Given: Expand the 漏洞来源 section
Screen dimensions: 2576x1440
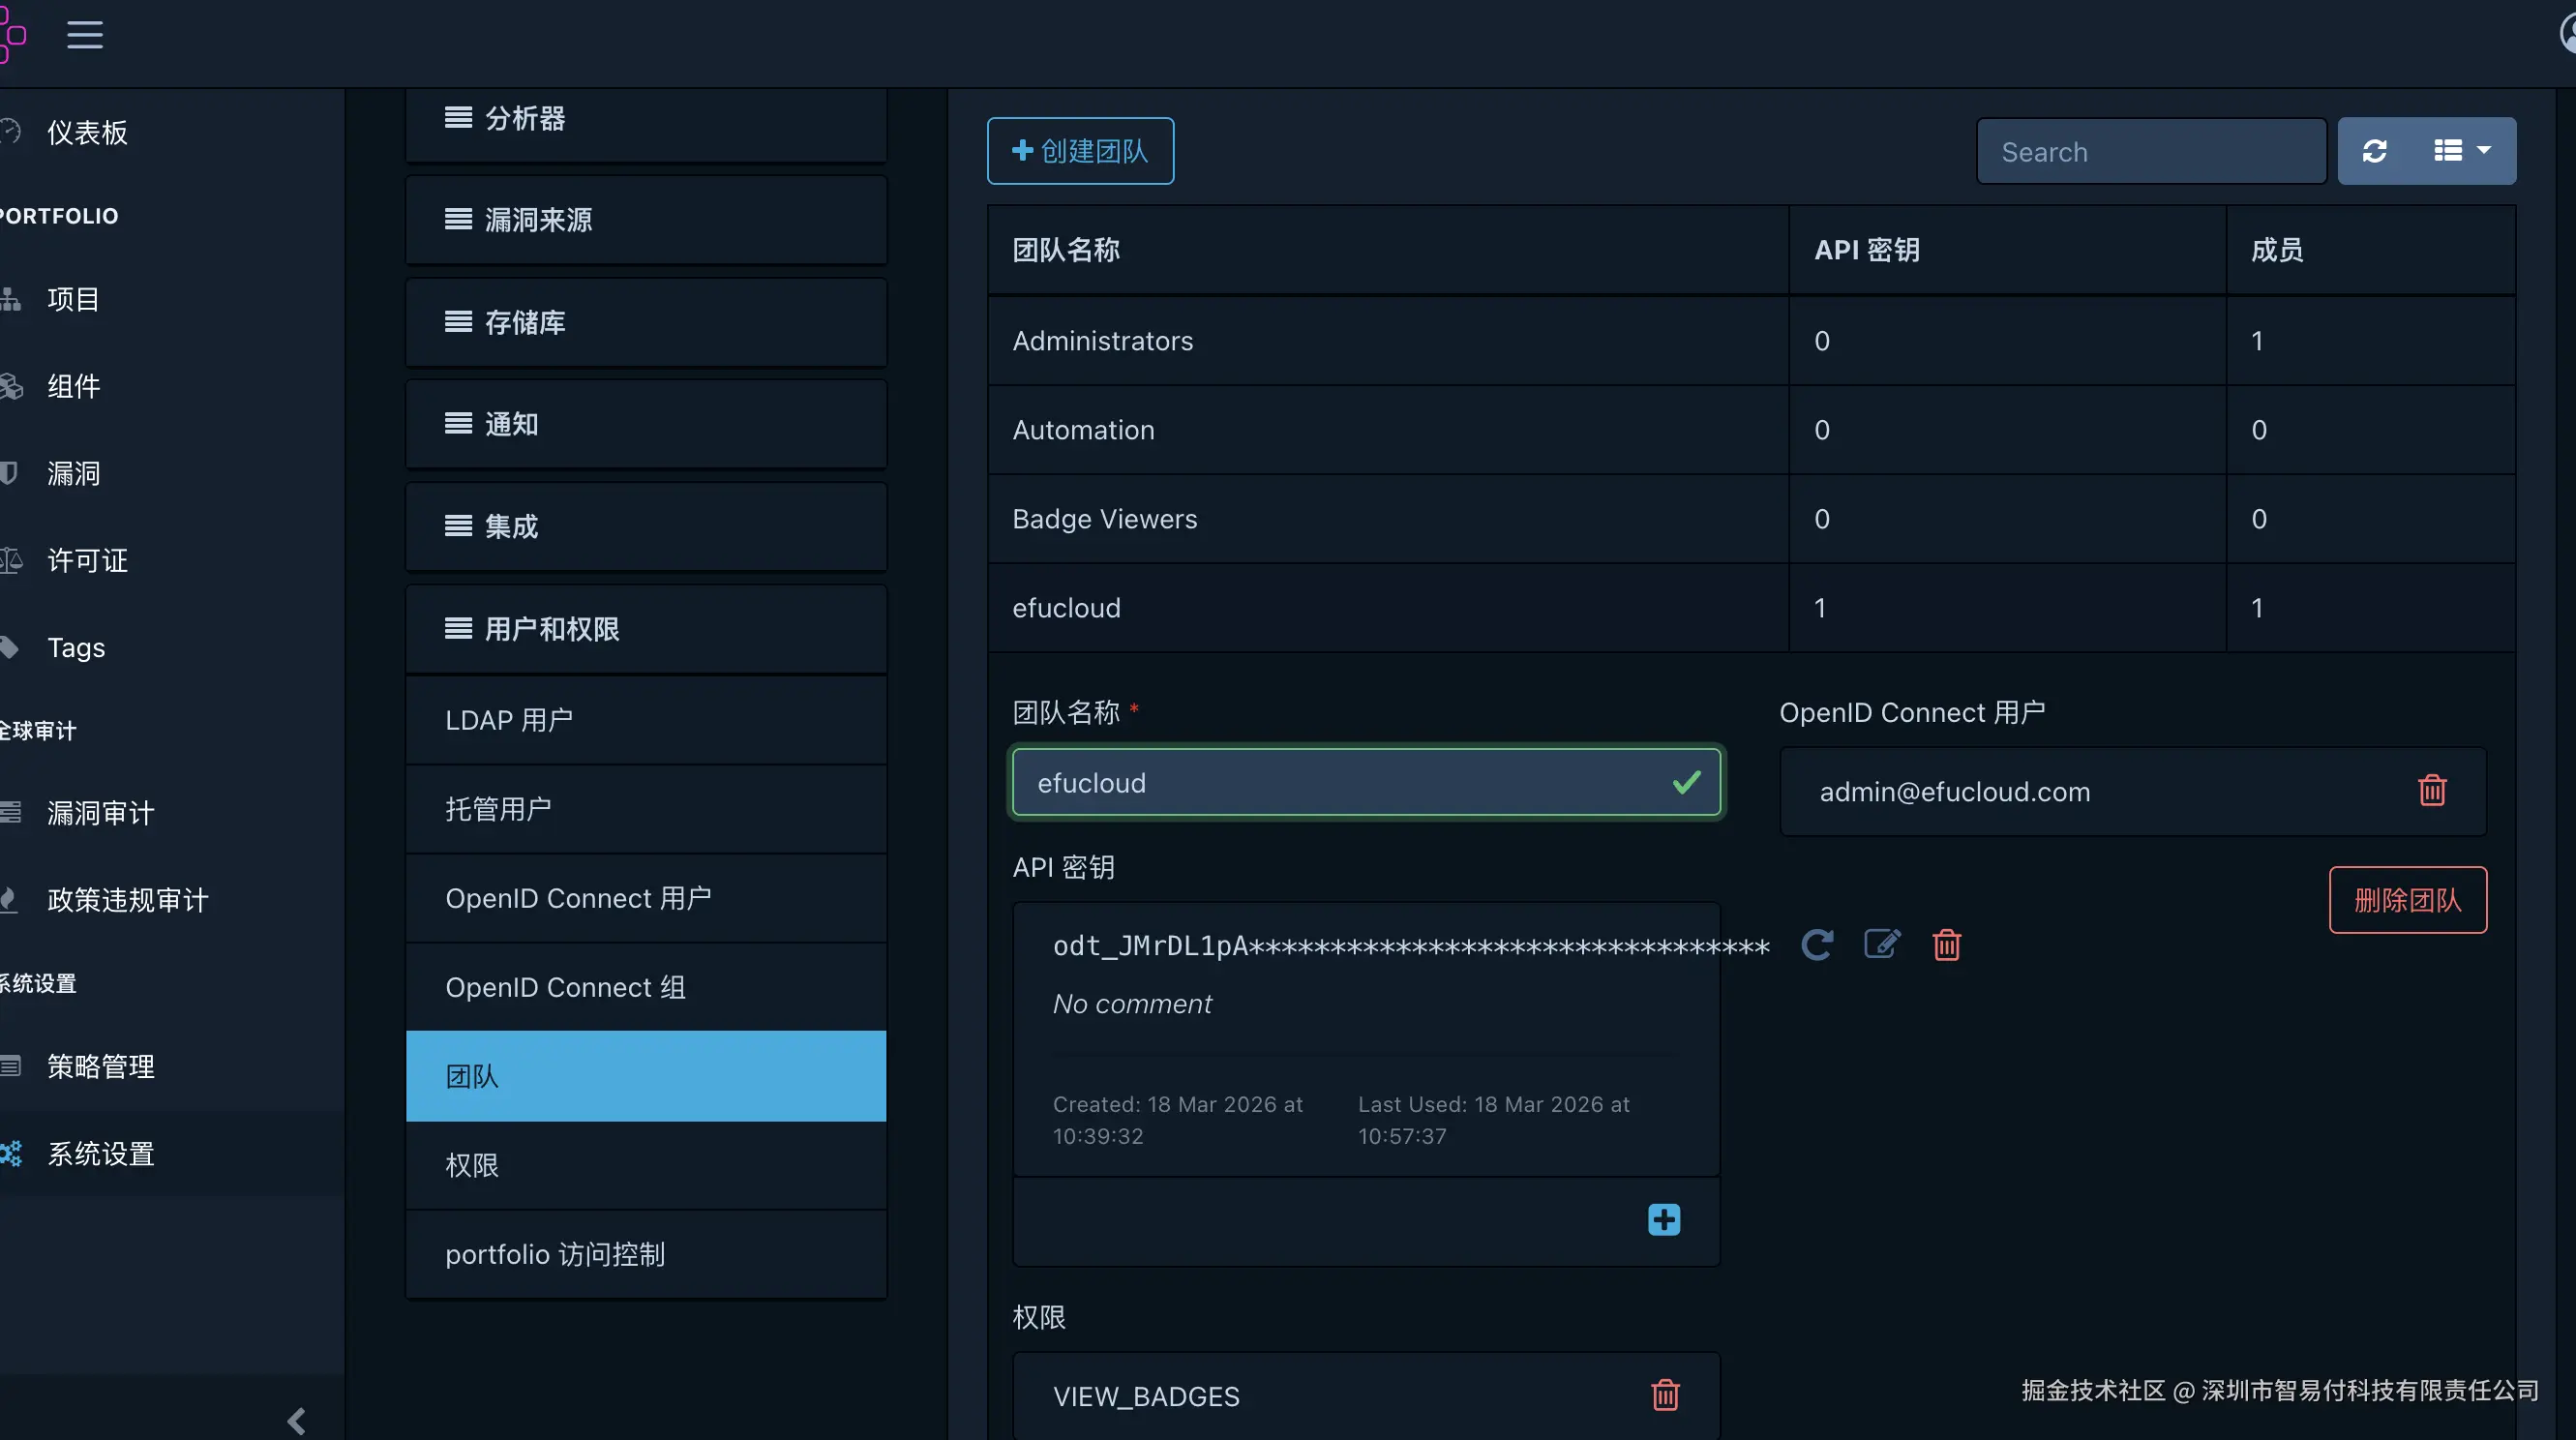Looking at the screenshot, I should (645, 220).
